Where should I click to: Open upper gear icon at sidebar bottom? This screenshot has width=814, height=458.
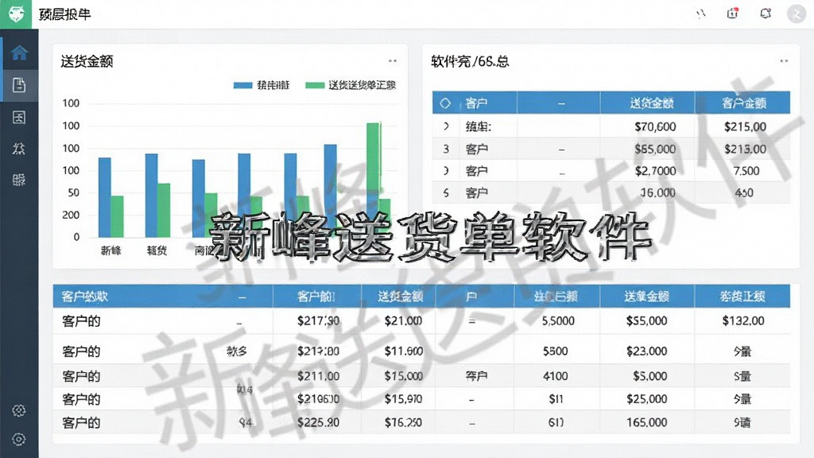(19, 411)
